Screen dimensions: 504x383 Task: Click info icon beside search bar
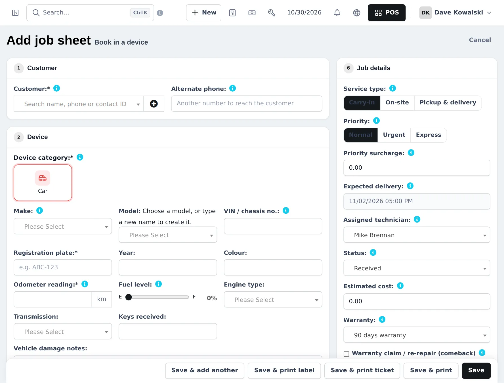(x=160, y=13)
